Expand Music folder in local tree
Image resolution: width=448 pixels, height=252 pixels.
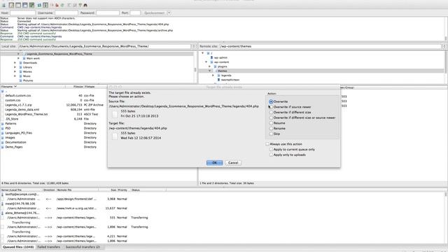click(x=15, y=76)
